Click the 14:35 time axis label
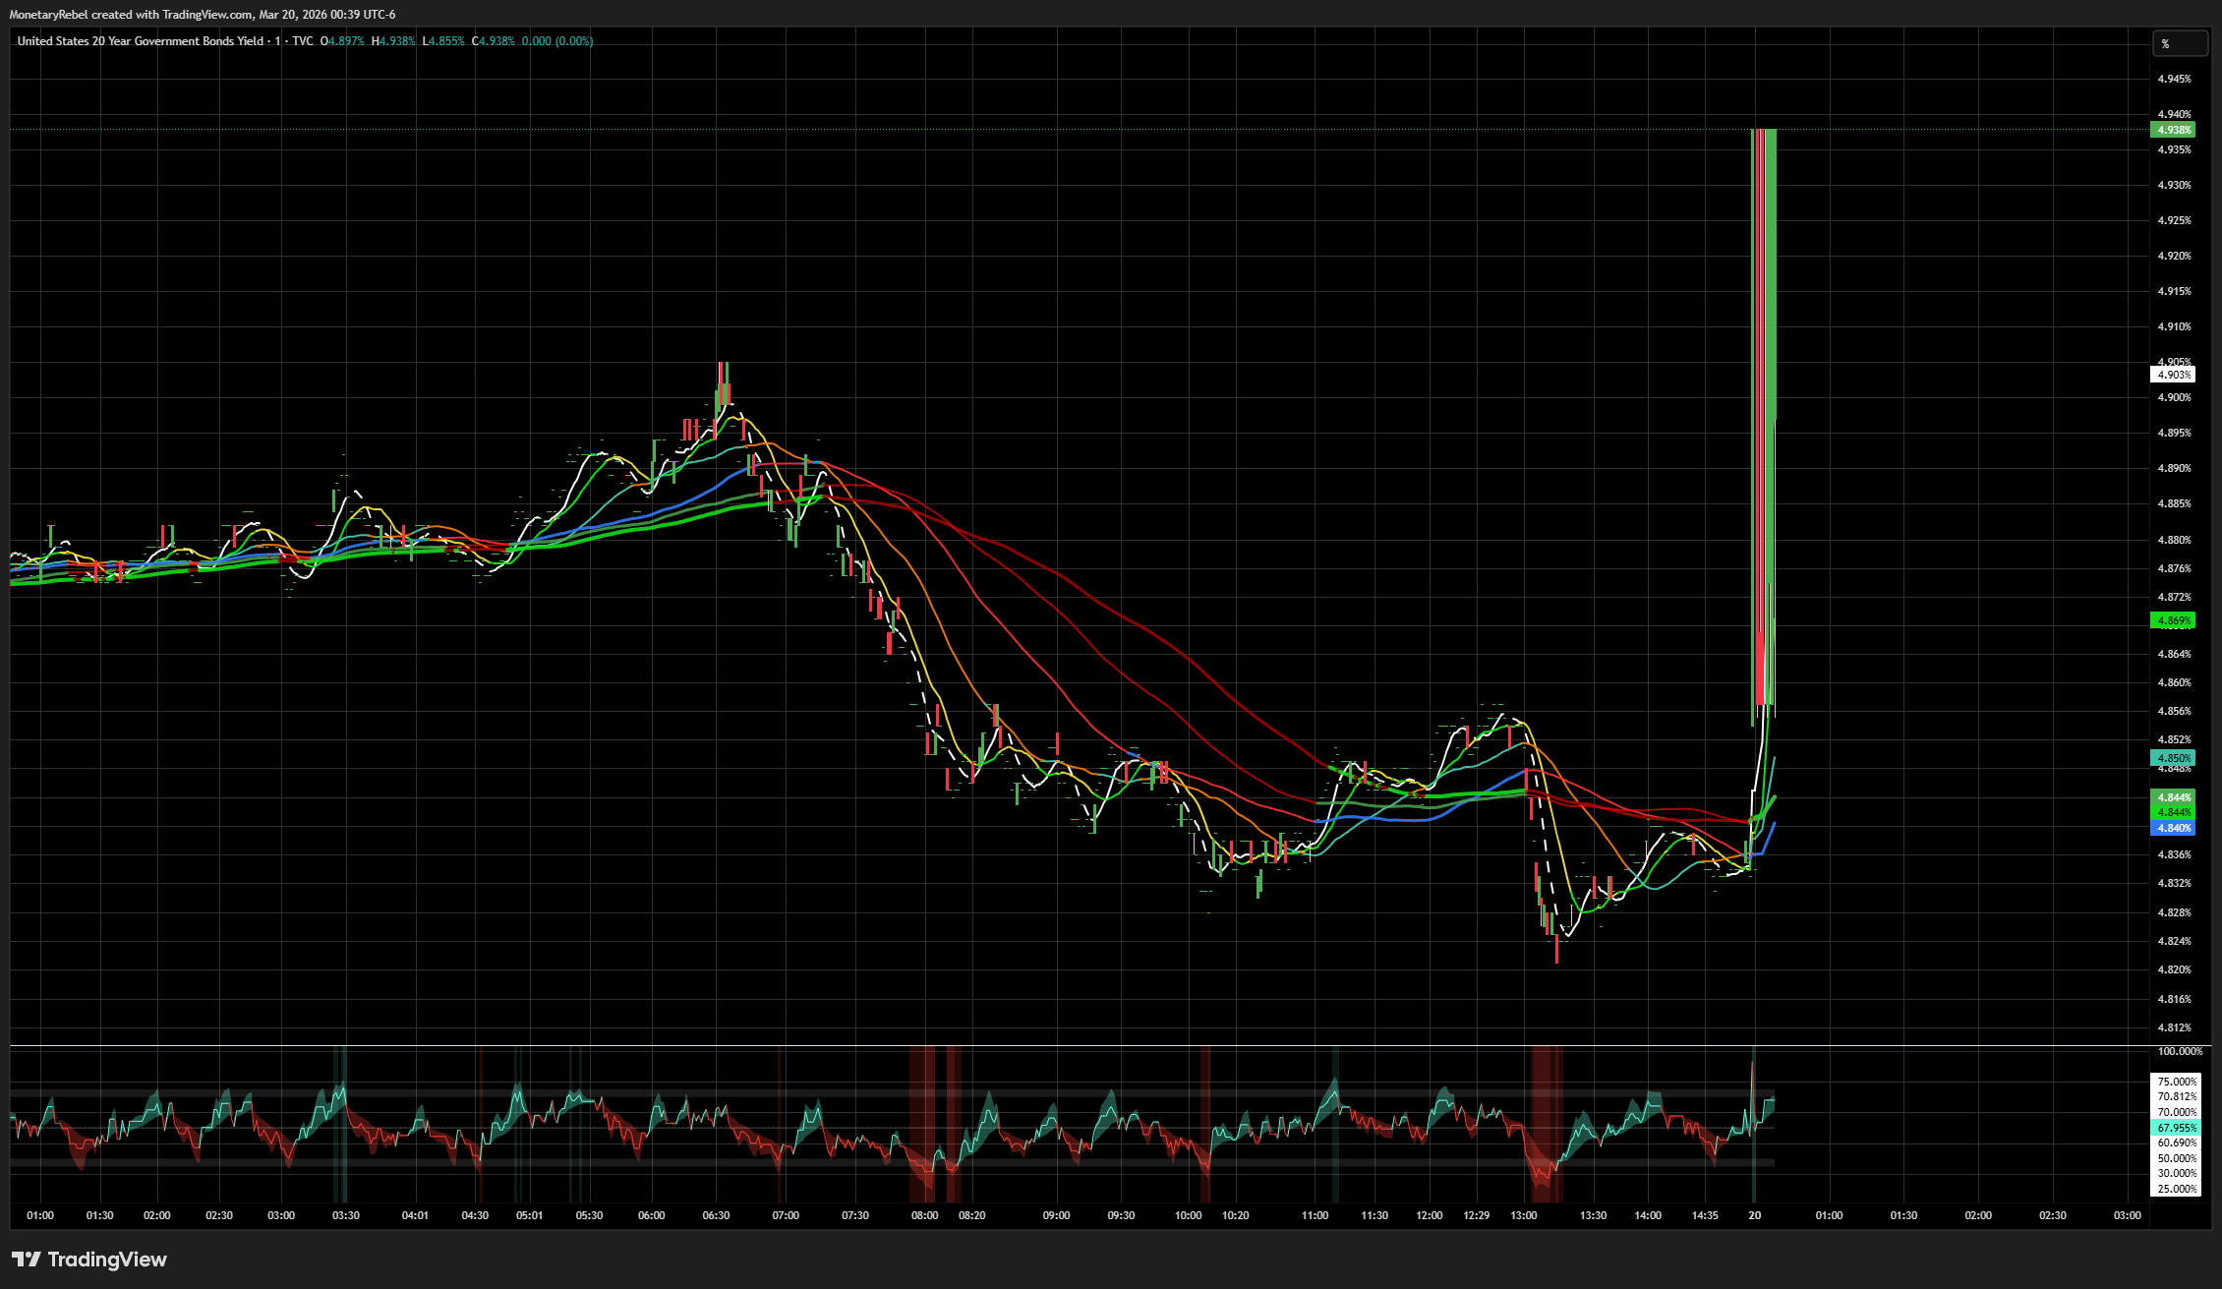2222x1289 pixels. point(1705,1215)
